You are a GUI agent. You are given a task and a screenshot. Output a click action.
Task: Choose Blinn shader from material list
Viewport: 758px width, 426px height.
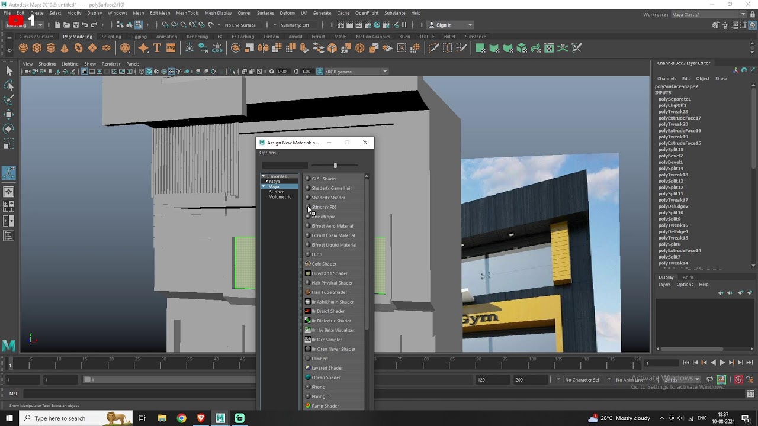pos(317,254)
